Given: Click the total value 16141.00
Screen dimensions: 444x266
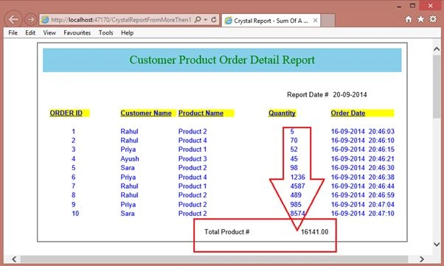Looking at the screenshot, I should tap(315, 232).
